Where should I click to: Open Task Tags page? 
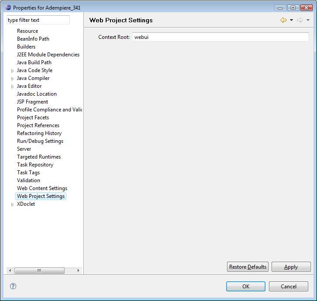tap(28, 173)
